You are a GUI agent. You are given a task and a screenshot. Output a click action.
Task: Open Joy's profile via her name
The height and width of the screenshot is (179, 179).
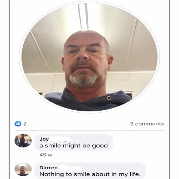[44, 139]
